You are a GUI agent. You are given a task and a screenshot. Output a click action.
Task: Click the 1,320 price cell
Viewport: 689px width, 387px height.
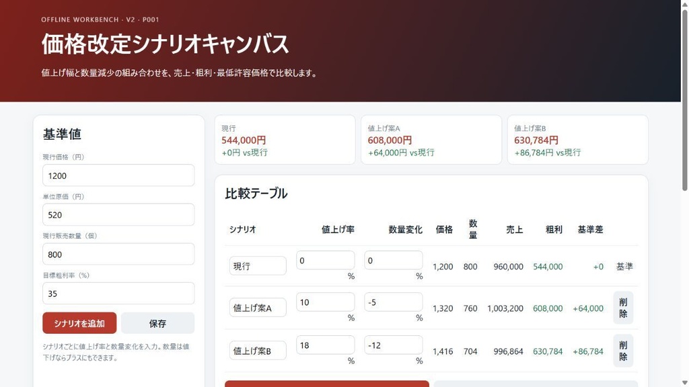click(443, 308)
